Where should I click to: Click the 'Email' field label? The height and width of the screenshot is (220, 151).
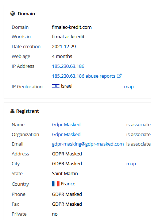(x=18, y=144)
